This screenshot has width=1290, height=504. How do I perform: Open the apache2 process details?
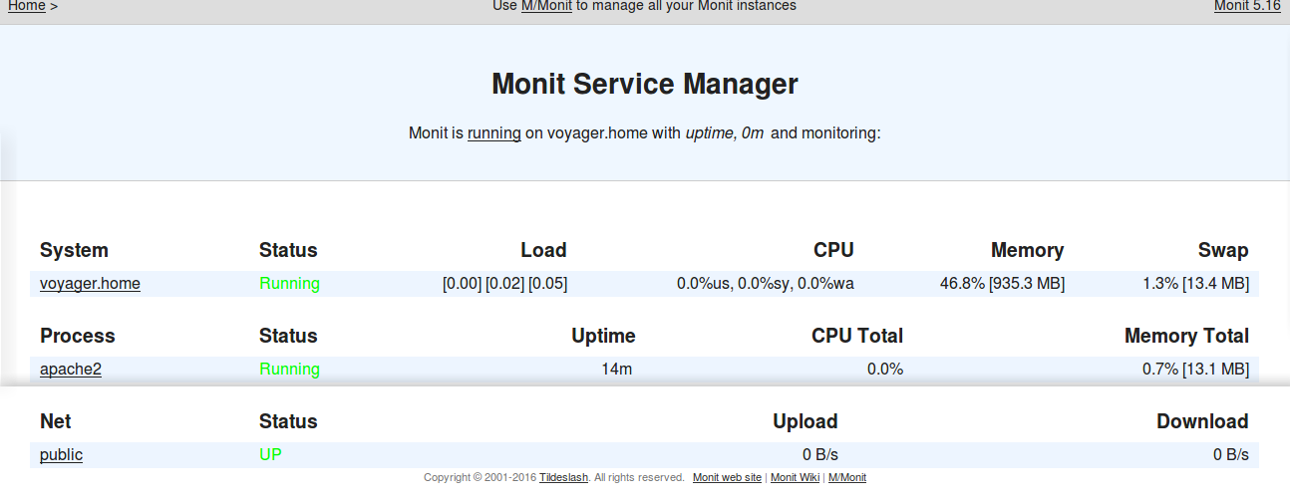(71, 369)
